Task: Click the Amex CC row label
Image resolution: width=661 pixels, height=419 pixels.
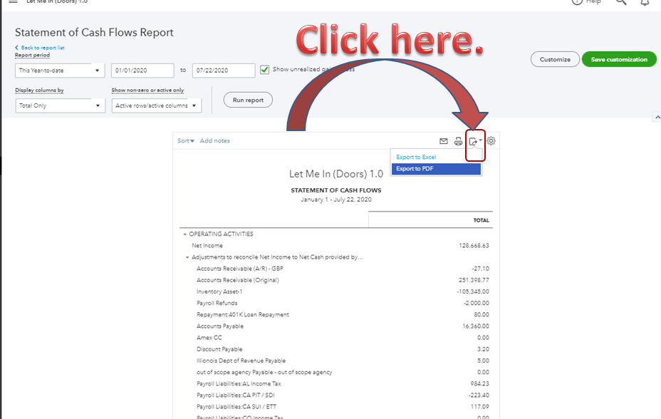Action: 209,338
